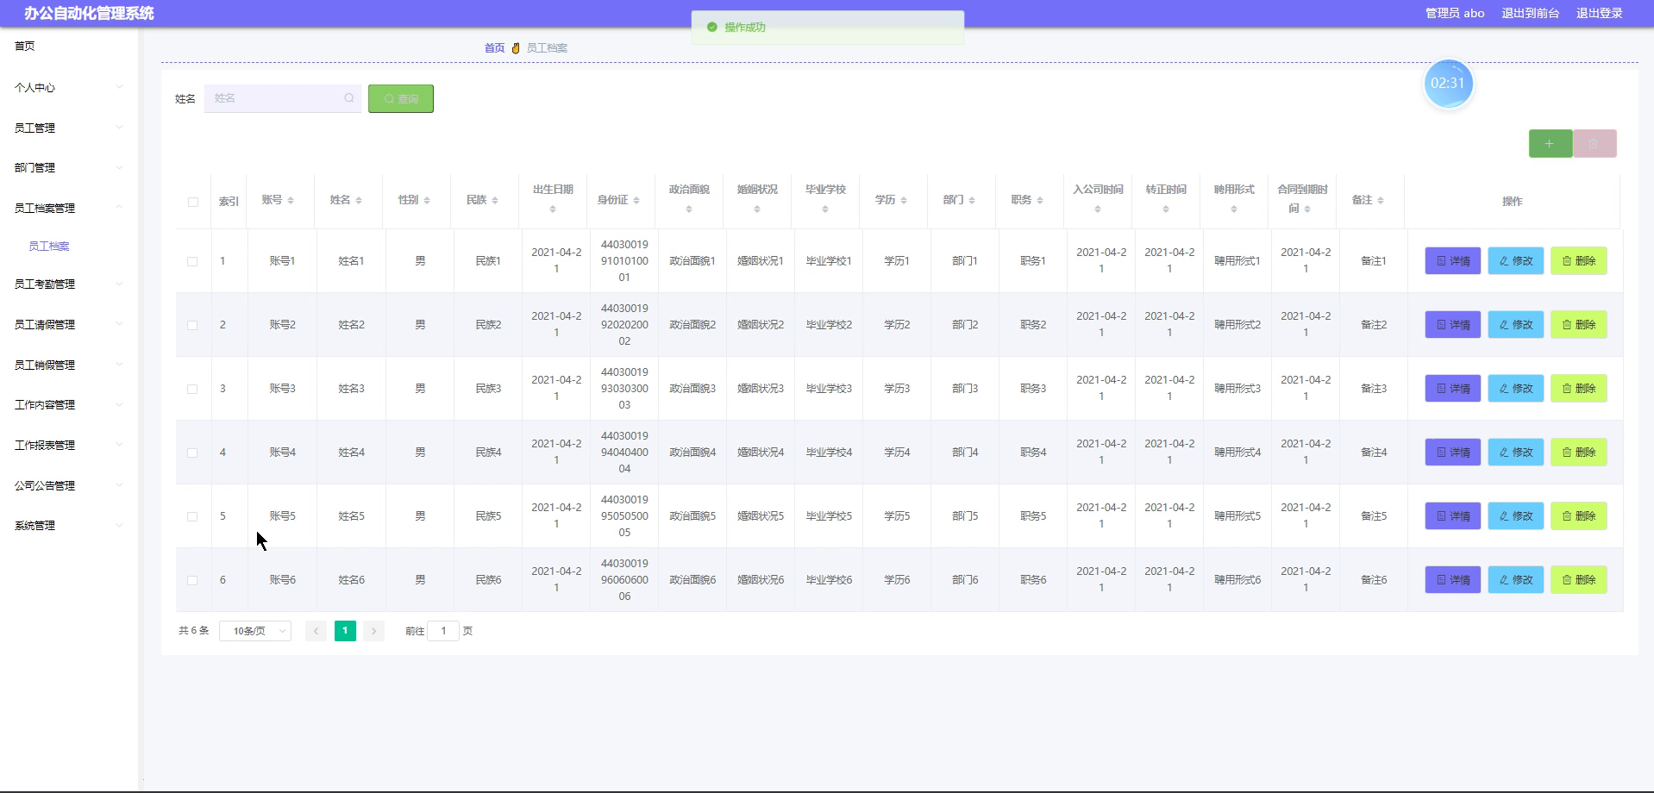
Task: Expand 工作报表管理 in the sidebar
Action: (69, 445)
